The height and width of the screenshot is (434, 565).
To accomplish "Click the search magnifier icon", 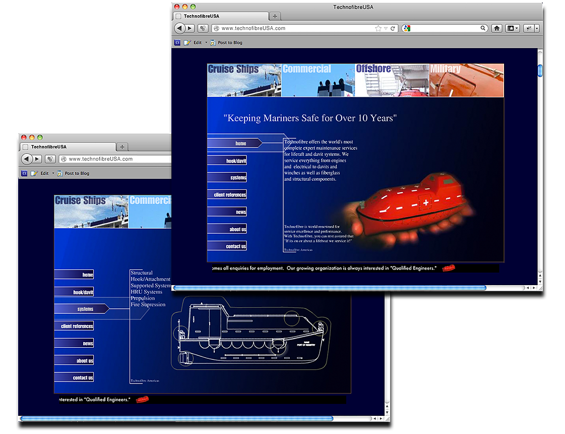I will pyautogui.click(x=483, y=28).
